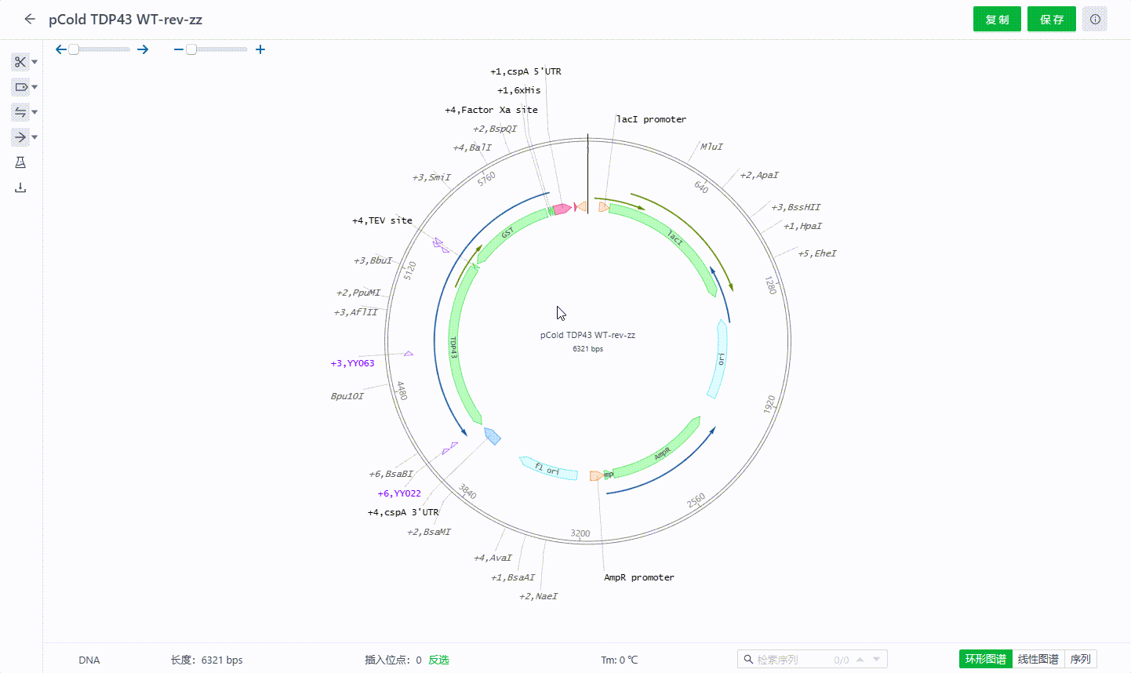Expand the scissors tool dropdown arrow
Image resolution: width=1131 pixels, height=673 pixels.
click(x=35, y=62)
